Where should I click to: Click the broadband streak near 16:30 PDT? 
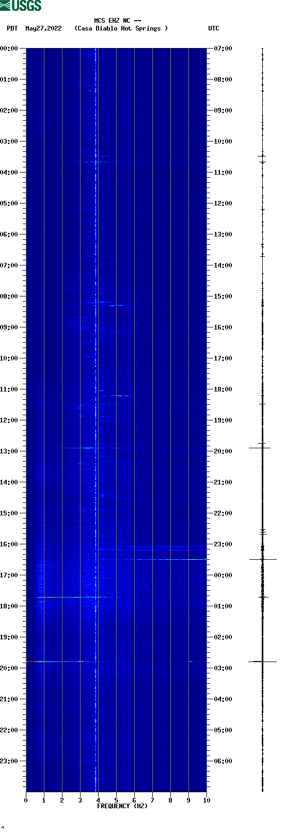(154, 559)
